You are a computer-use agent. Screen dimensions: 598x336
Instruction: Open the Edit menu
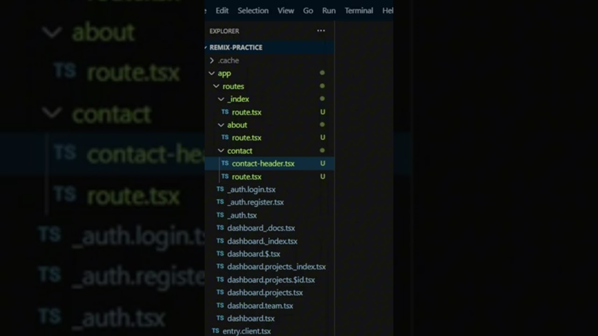(x=222, y=10)
